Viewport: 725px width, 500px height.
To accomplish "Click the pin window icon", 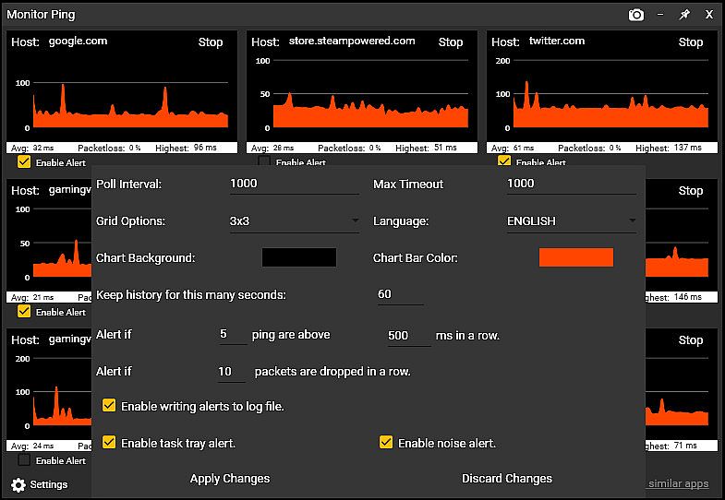I will [684, 15].
